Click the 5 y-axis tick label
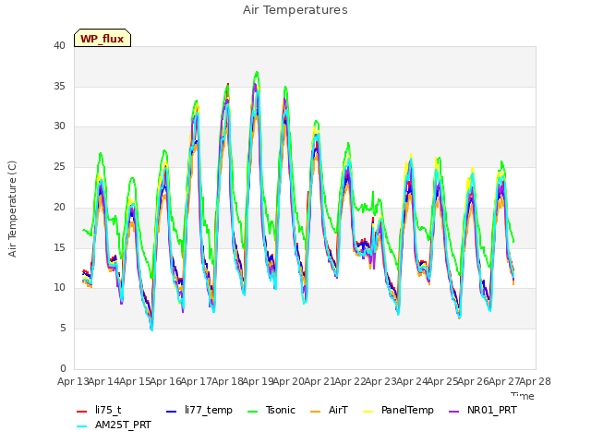Screen dimensions: 591x443 point(63,329)
